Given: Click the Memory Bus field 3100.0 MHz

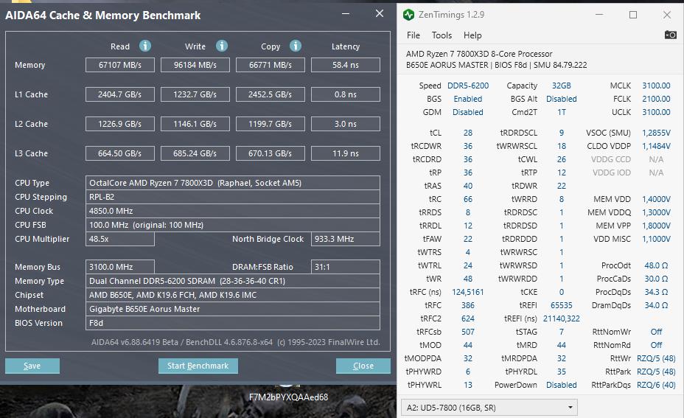Looking at the screenshot, I should pyautogui.click(x=120, y=267).
